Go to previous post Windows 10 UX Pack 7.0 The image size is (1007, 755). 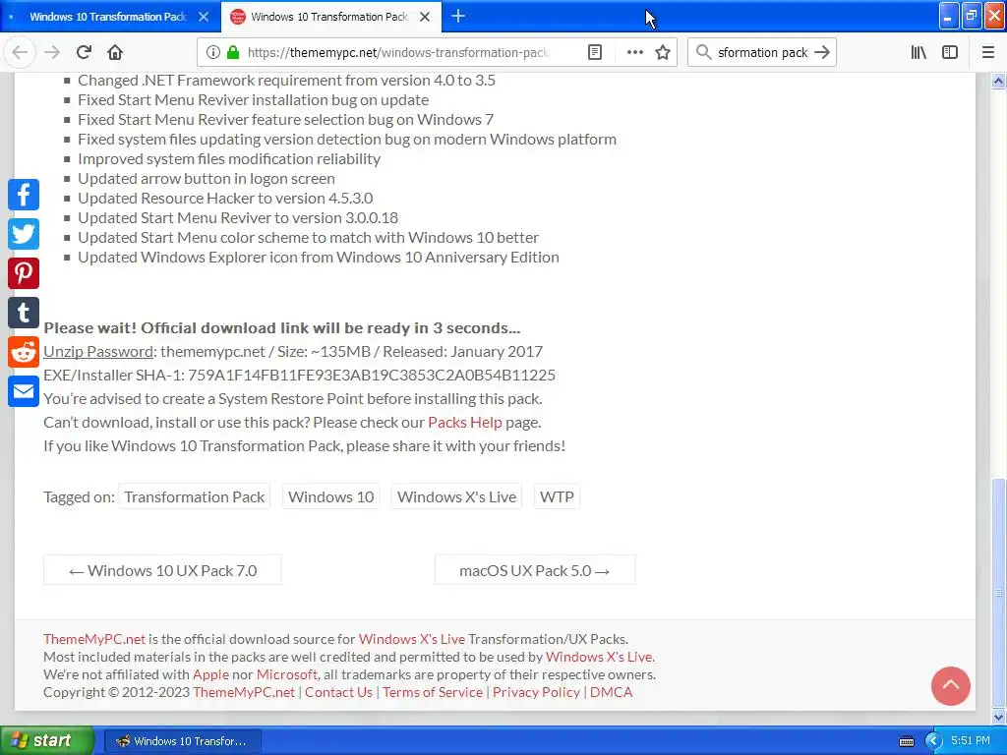coord(162,570)
